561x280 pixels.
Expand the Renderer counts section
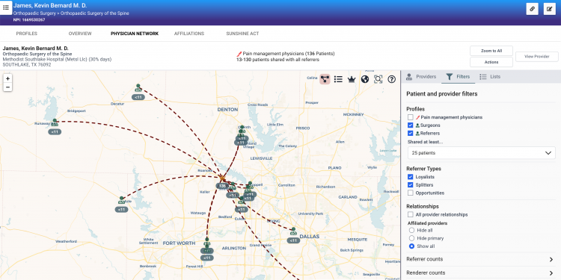click(x=480, y=273)
